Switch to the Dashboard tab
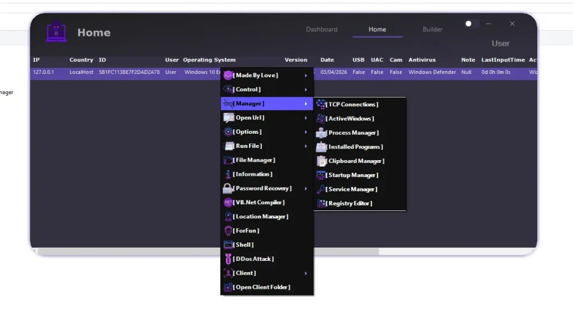573x323 pixels. pos(322,30)
